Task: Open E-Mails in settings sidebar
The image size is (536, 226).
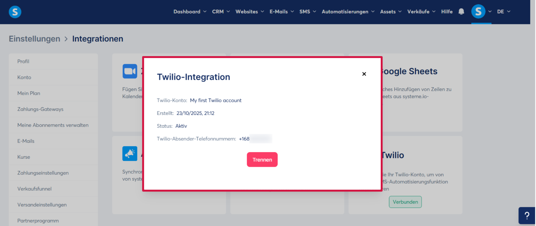Action: (x=53, y=141)
